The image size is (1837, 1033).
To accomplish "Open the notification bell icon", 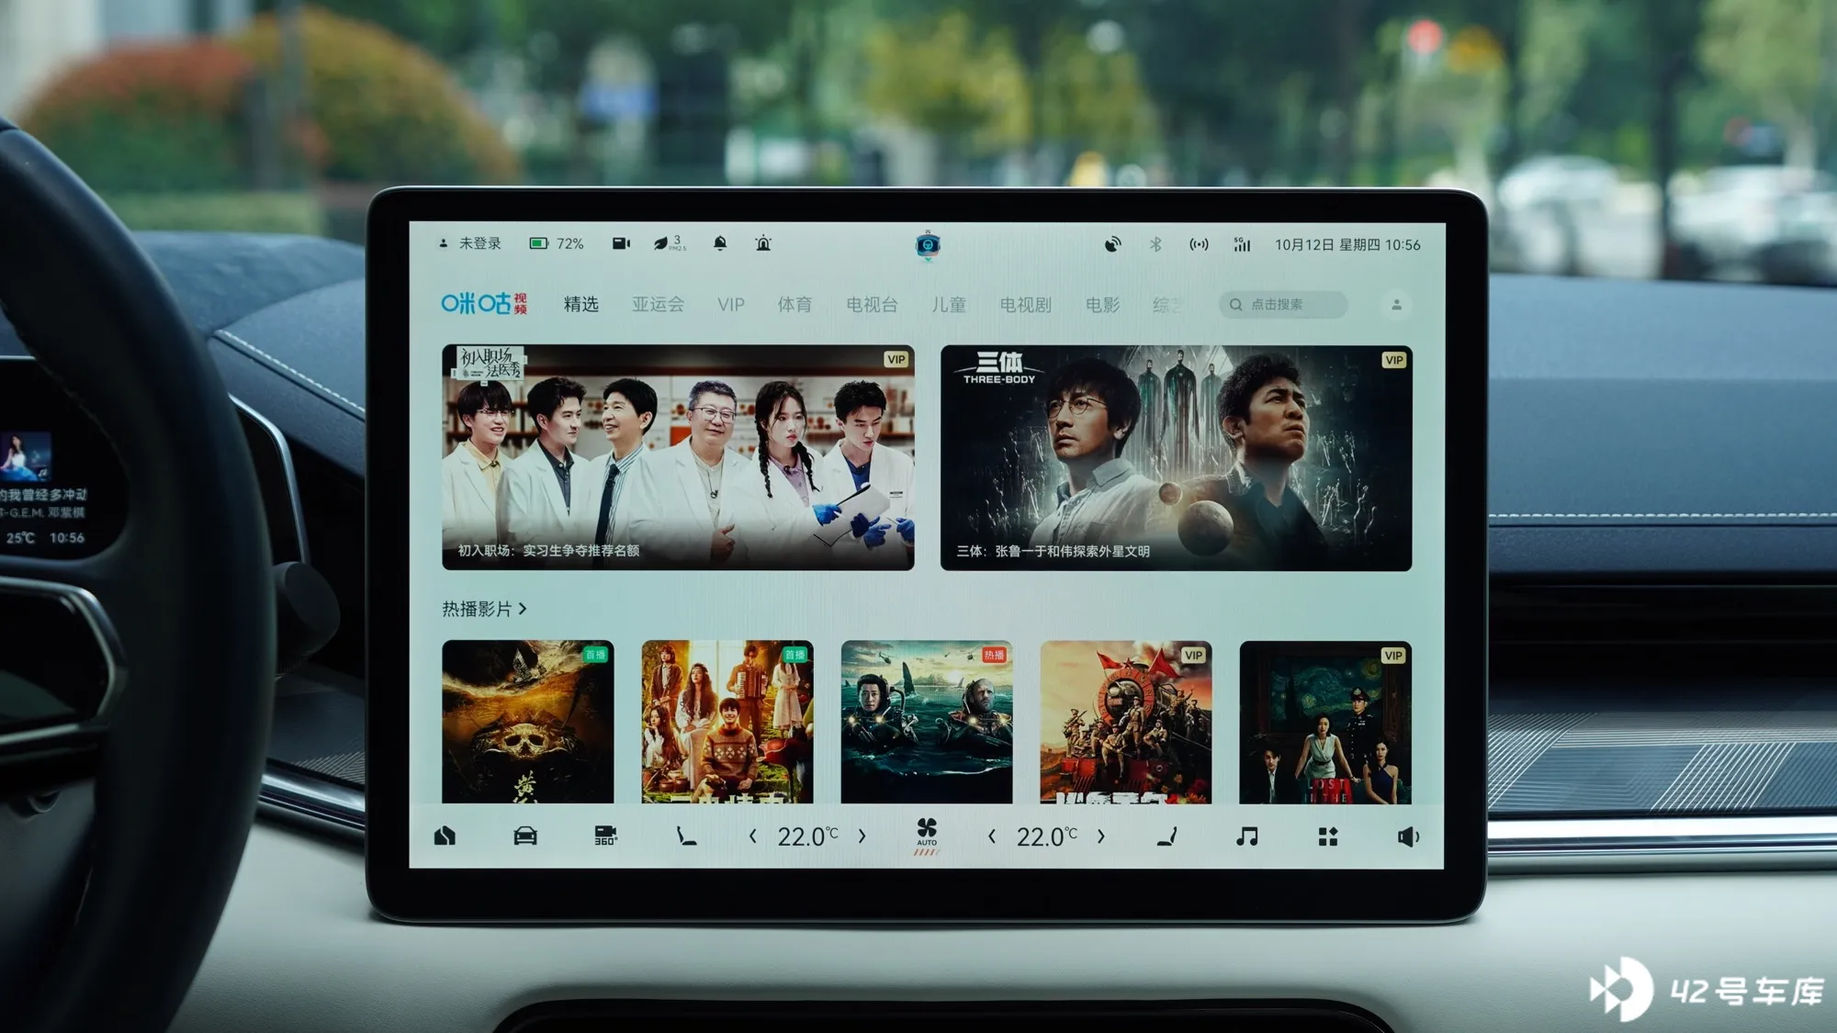I will (720, 243).
